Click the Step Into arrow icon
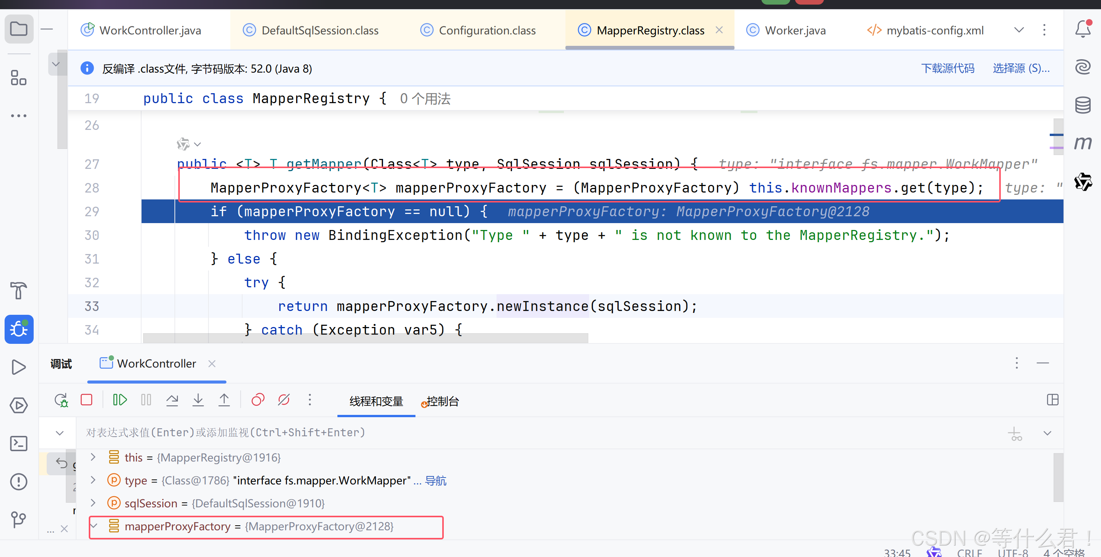 [x=198, y=400]
